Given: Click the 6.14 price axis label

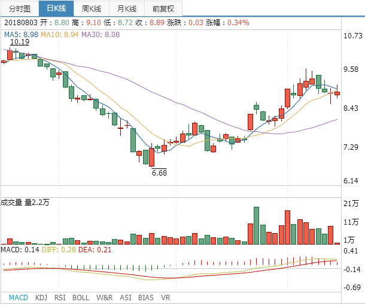Looking at the screenshot, I should click(x=351, y=181).
